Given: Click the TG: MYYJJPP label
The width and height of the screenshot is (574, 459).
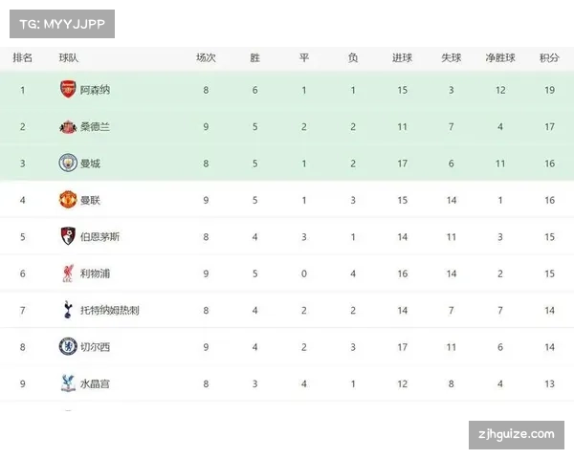Looking at the screenshot, I should point(61,23).
